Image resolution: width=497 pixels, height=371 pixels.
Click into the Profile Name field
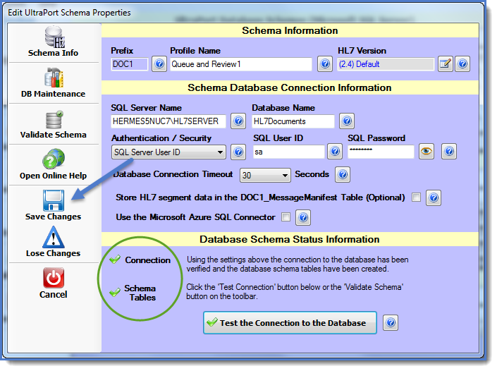pyautogui.click(x=241, y=64)
